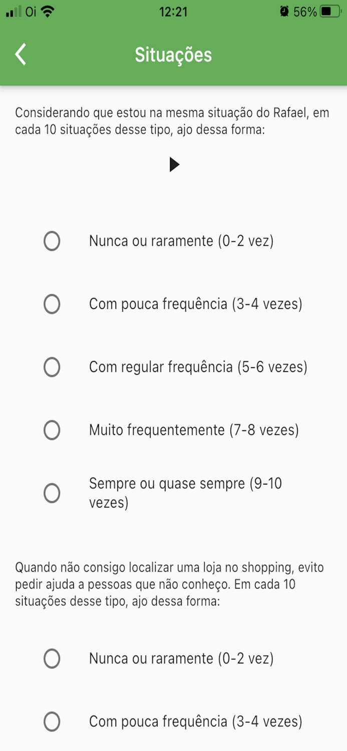Screen dimensions: 347x751
Task: Tap the time 12:21 in the status bar
Action: pos(173,11)
